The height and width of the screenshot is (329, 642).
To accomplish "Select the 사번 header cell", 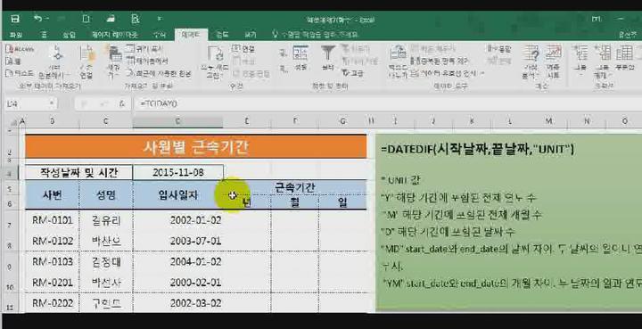I will 52,195.
